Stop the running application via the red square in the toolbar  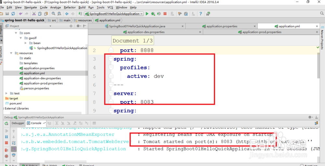click(x=165, y=14)
